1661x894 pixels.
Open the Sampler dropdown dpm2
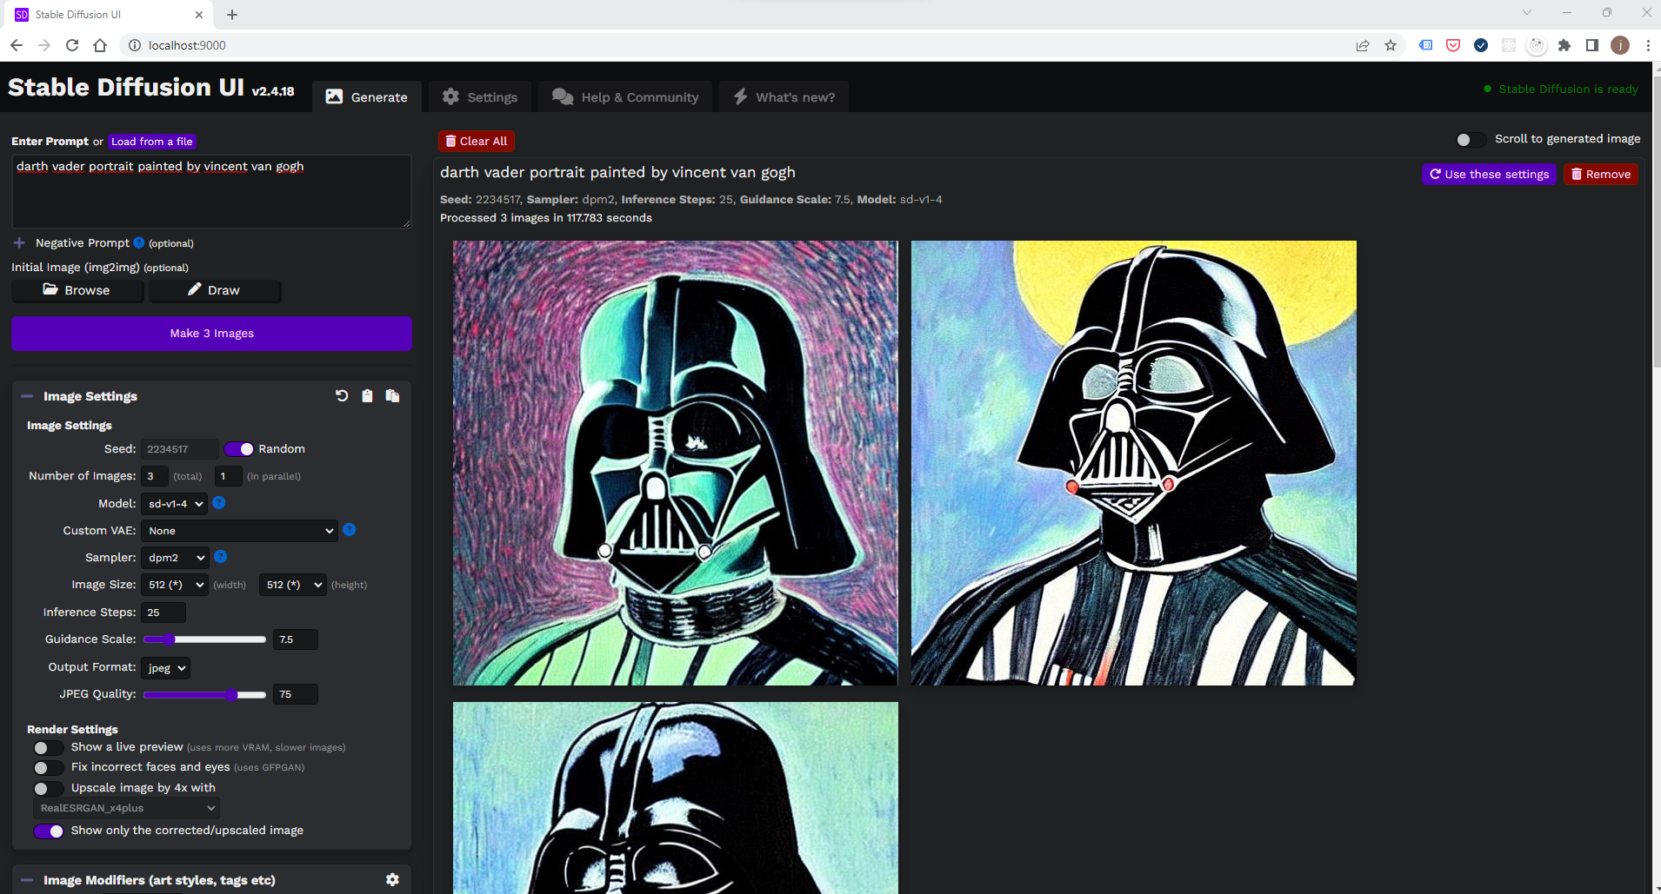[175, 558]
